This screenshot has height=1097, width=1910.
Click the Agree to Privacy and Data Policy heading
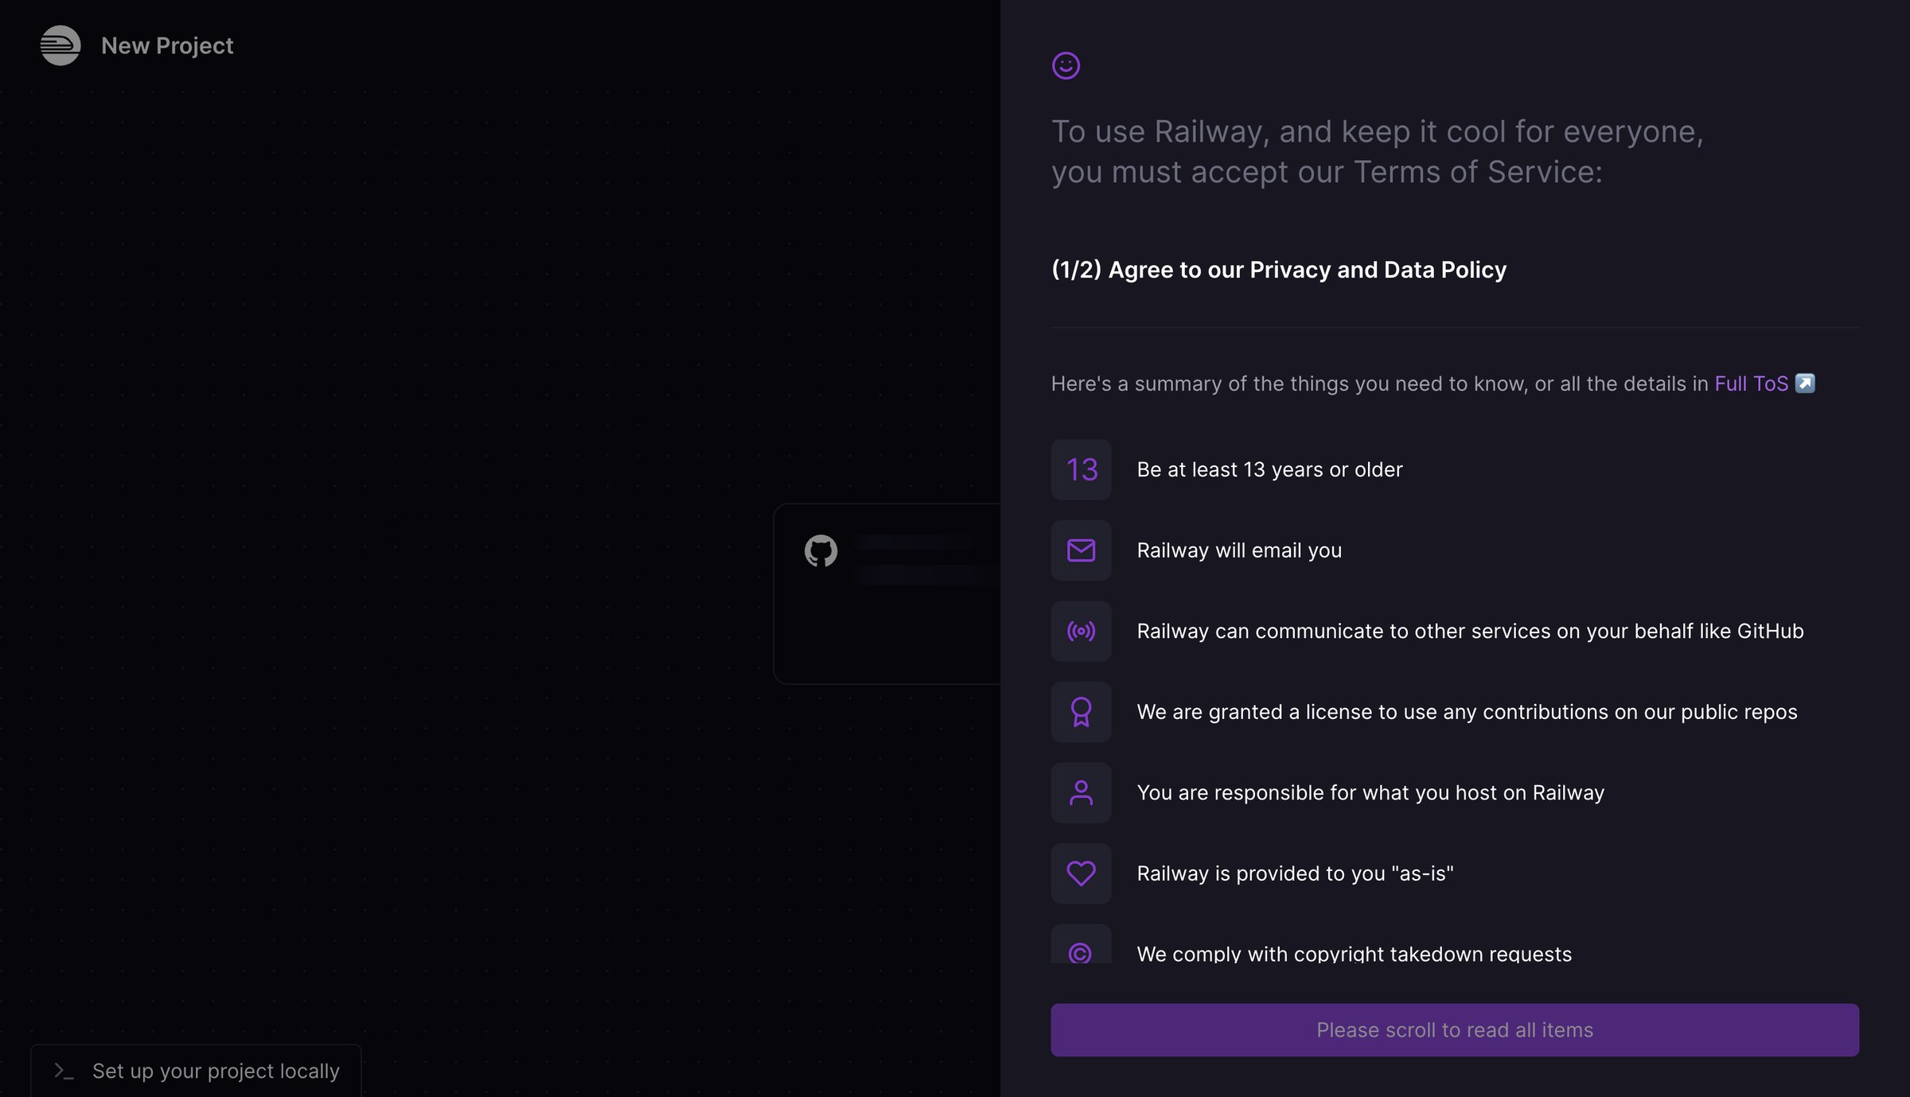tap(1278, 270)
